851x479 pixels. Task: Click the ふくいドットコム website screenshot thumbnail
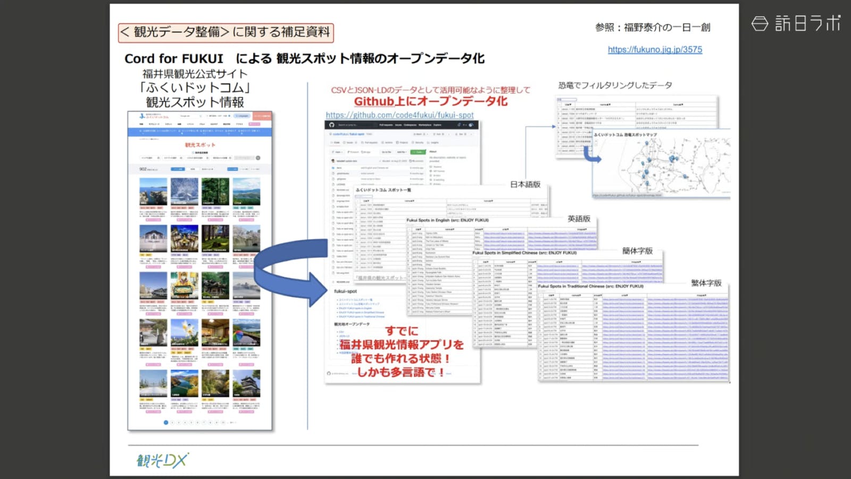click(x=200, y=271)
